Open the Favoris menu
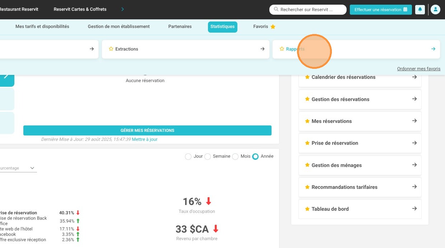The height and width of the screenshot is (248, 445). click(x=264, y=27)
